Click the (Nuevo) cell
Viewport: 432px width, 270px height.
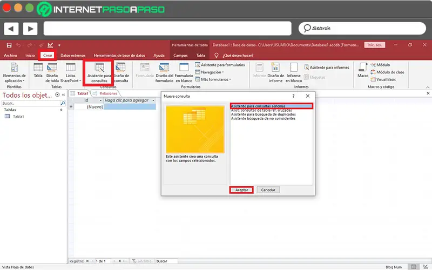point(89,107)
